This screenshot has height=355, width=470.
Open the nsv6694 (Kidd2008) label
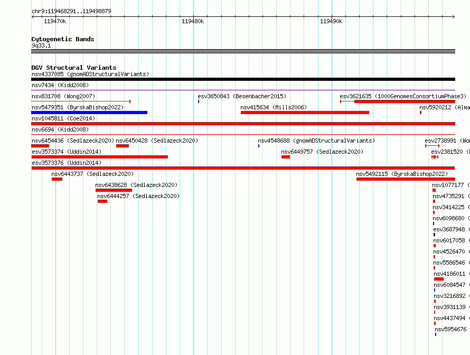click(x=60, y=129)
